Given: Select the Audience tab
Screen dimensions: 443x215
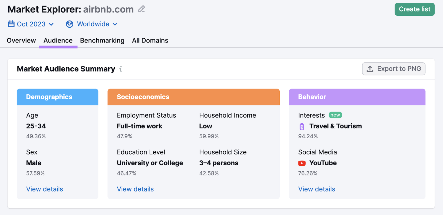Looking at the screenshot, I should click(58, 41).
